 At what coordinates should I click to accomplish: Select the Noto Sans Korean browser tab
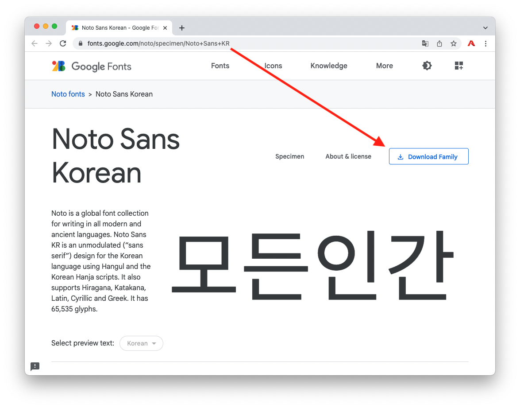(119, 28)
